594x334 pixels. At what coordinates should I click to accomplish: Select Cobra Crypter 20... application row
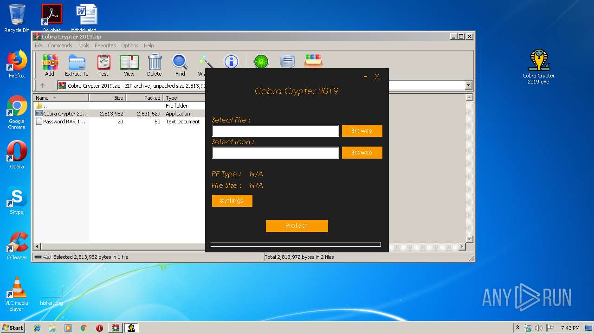[120, 114]
